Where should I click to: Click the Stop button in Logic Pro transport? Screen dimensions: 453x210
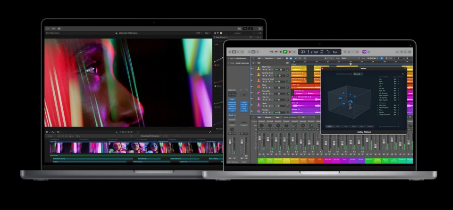(x=280, y=52)
